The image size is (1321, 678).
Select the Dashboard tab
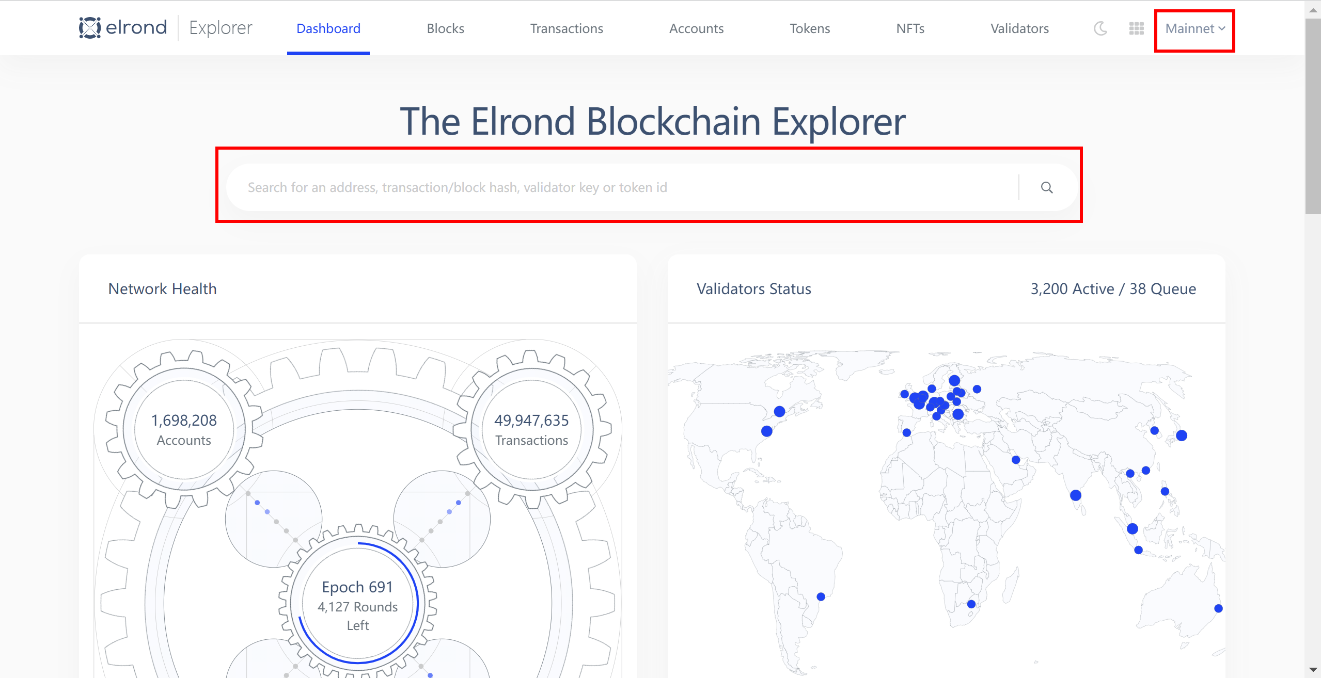(328, 29)
